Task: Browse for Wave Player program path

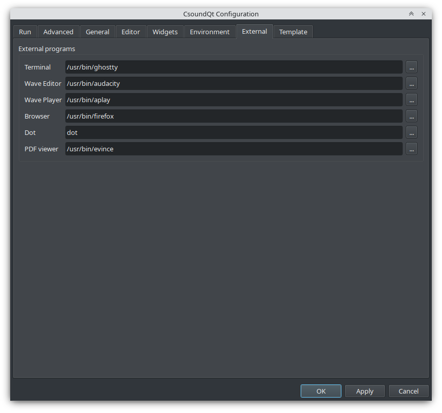Action: [411, 100]
